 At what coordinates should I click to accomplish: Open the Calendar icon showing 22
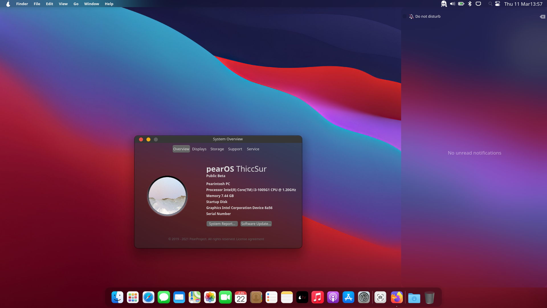click(241, 297)
